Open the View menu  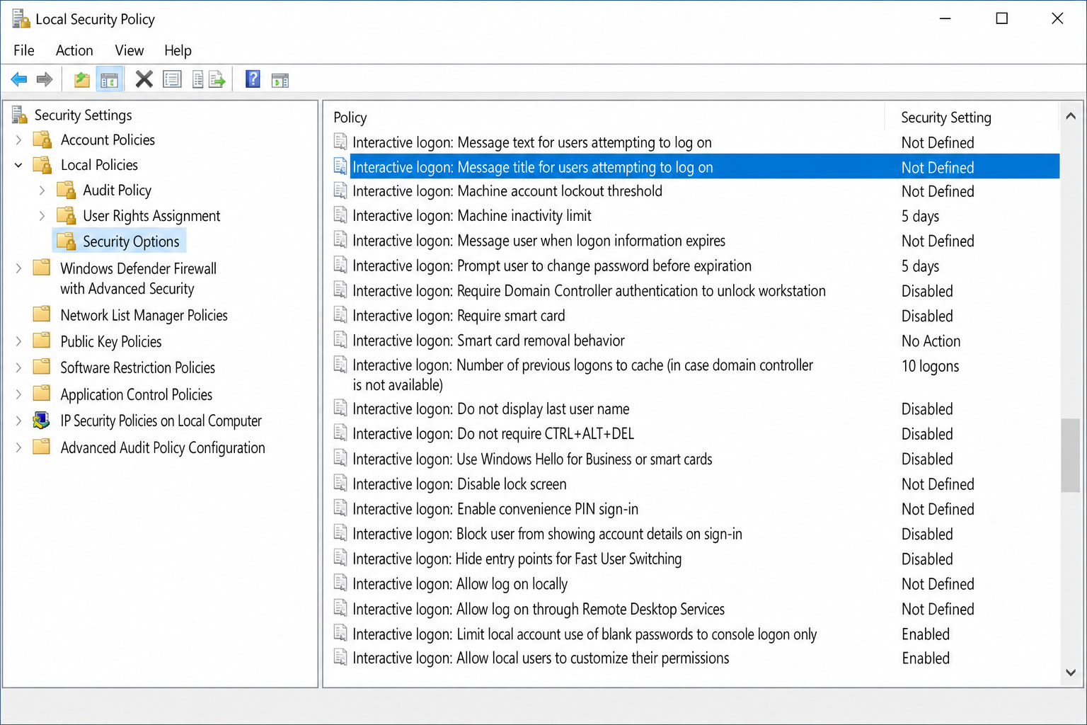[130, 50]
